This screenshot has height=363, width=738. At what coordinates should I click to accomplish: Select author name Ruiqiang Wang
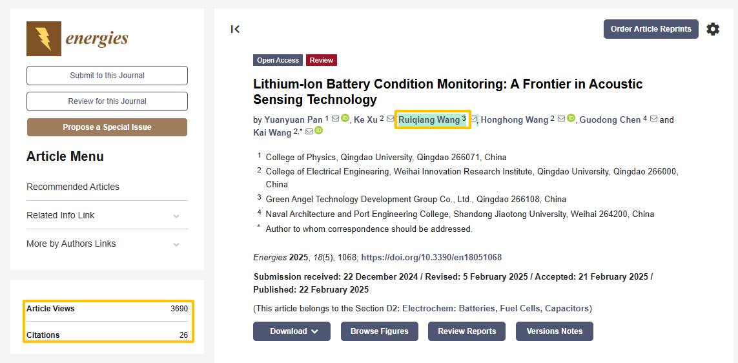pyautogui.click(x=429, y=119)
